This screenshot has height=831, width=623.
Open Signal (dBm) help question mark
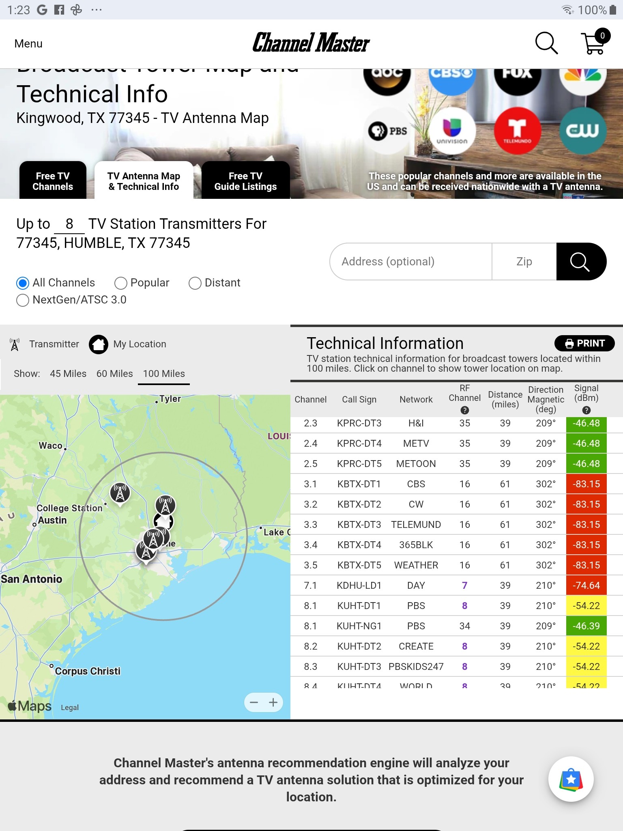(x=586, y=410)
